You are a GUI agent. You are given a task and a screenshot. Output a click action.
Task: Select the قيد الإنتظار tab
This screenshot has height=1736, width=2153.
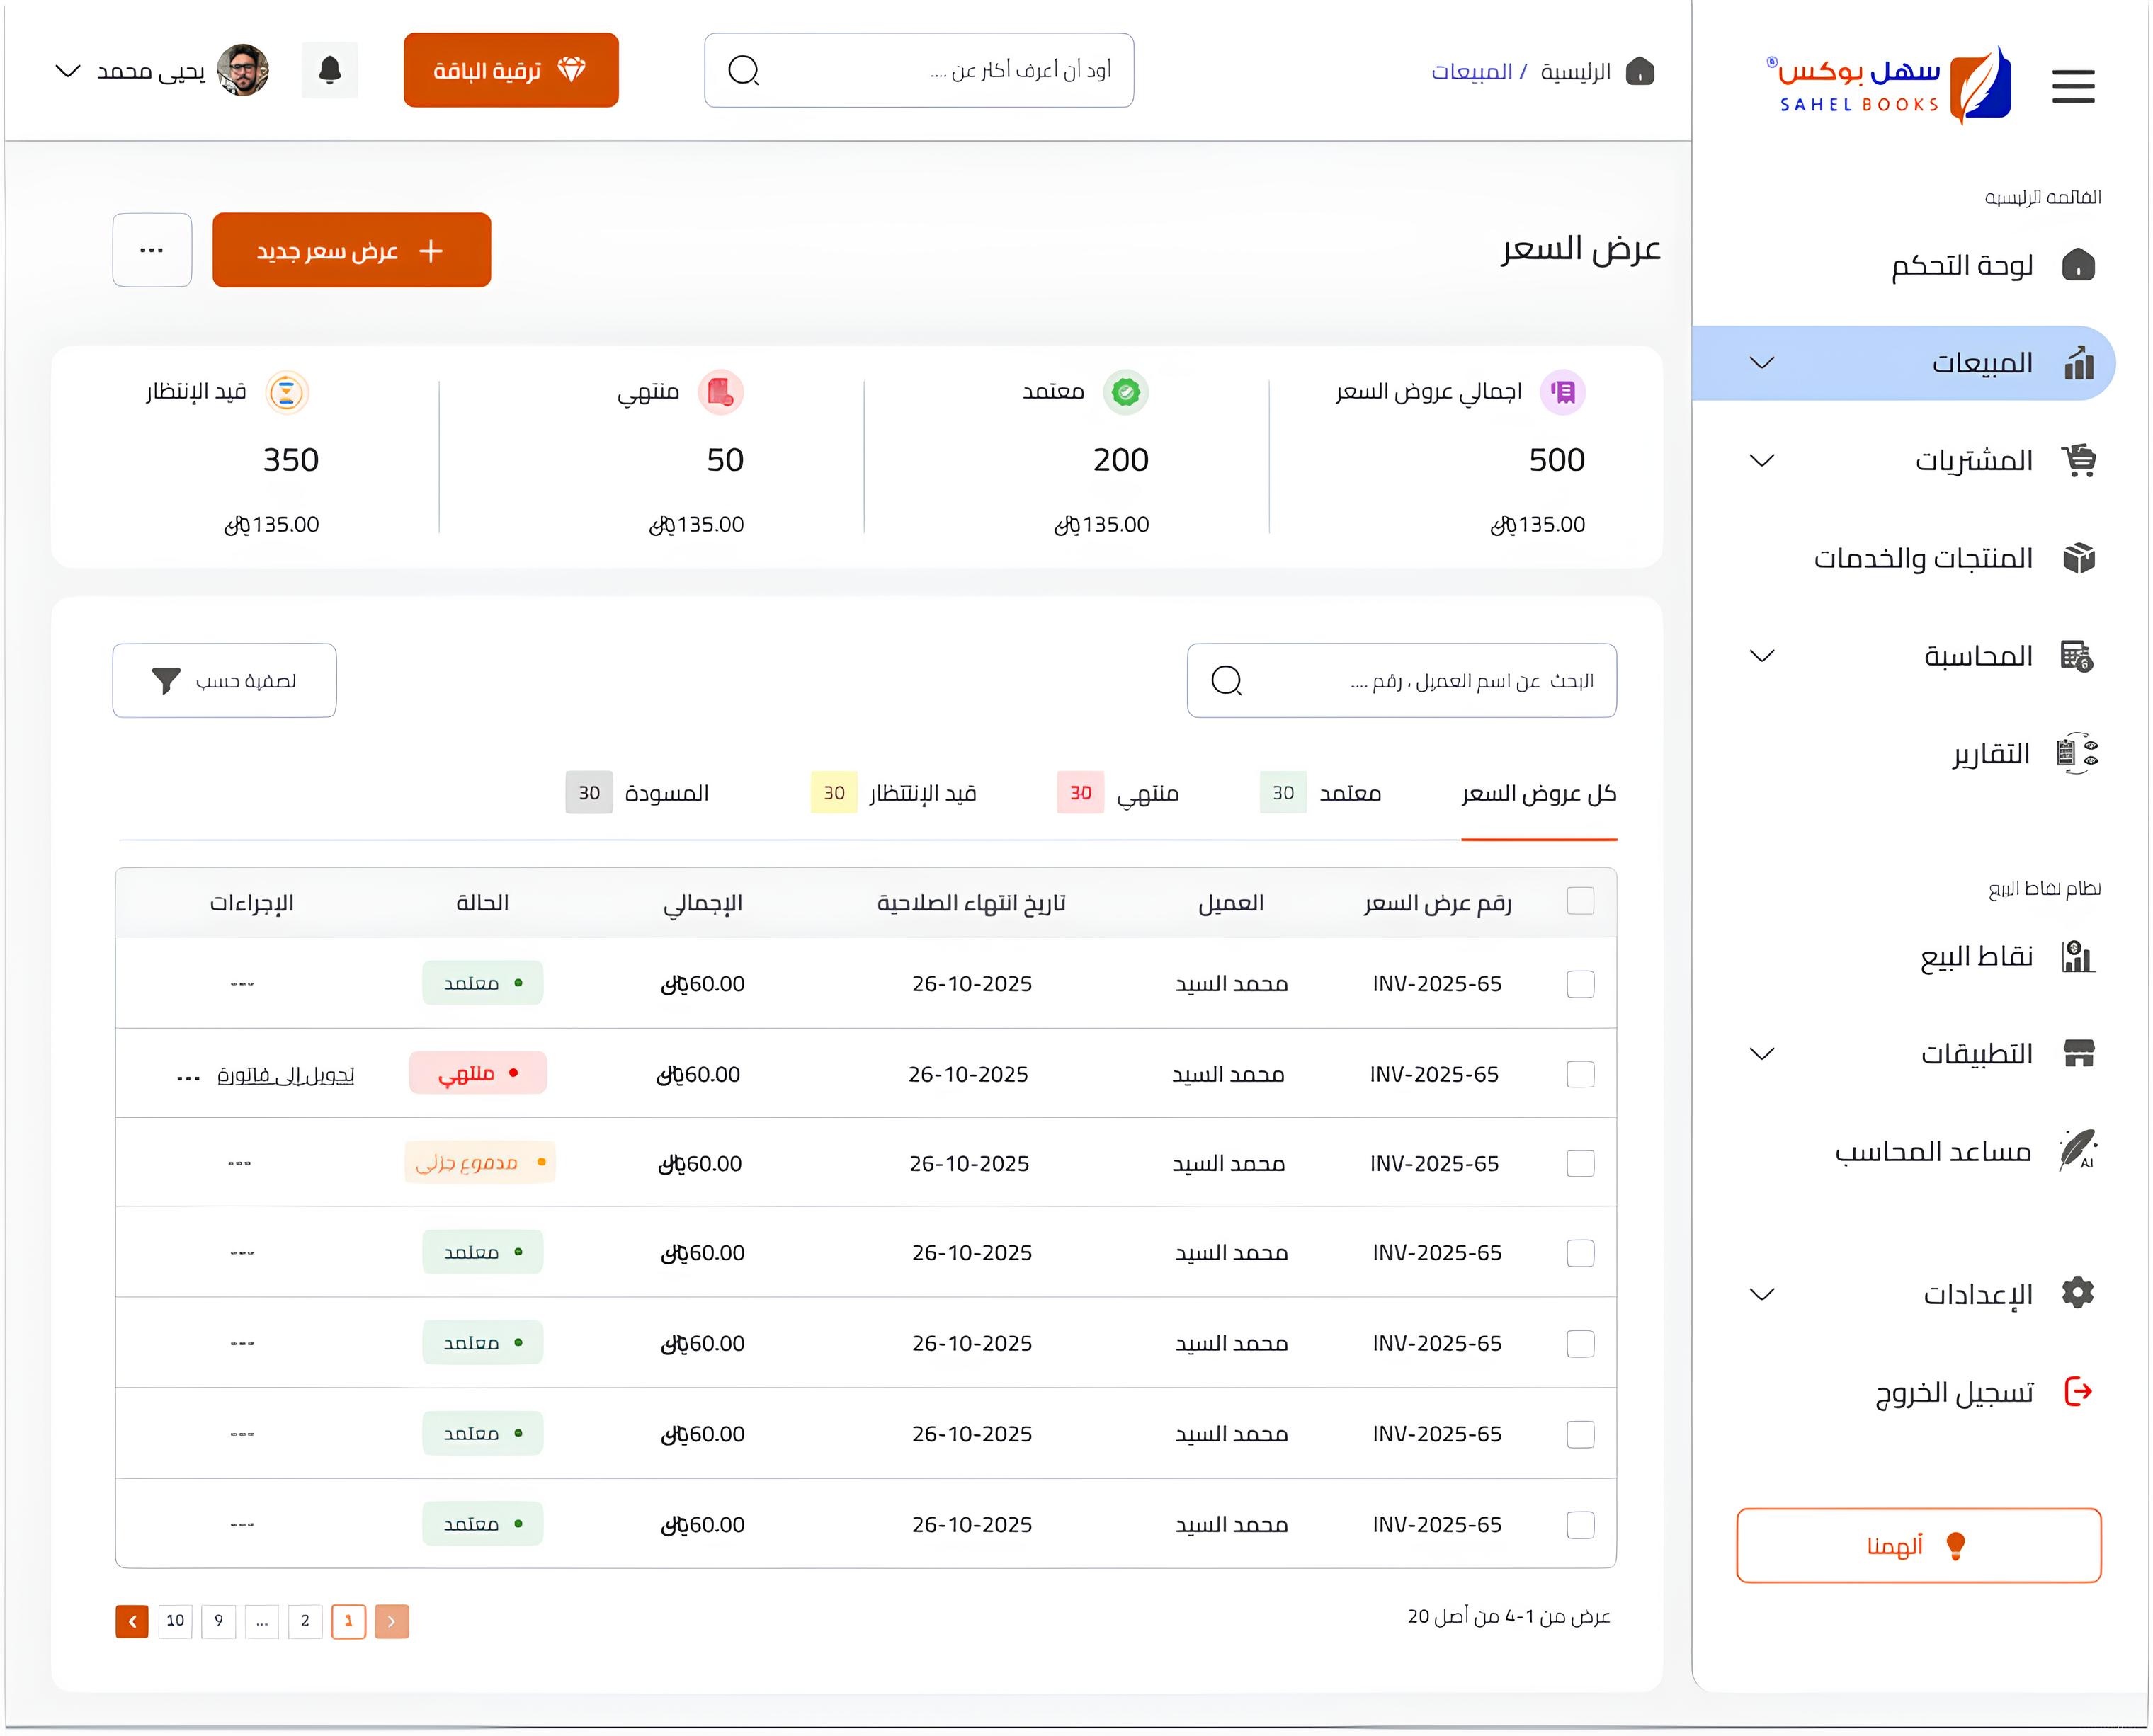[x=893, y=793]
